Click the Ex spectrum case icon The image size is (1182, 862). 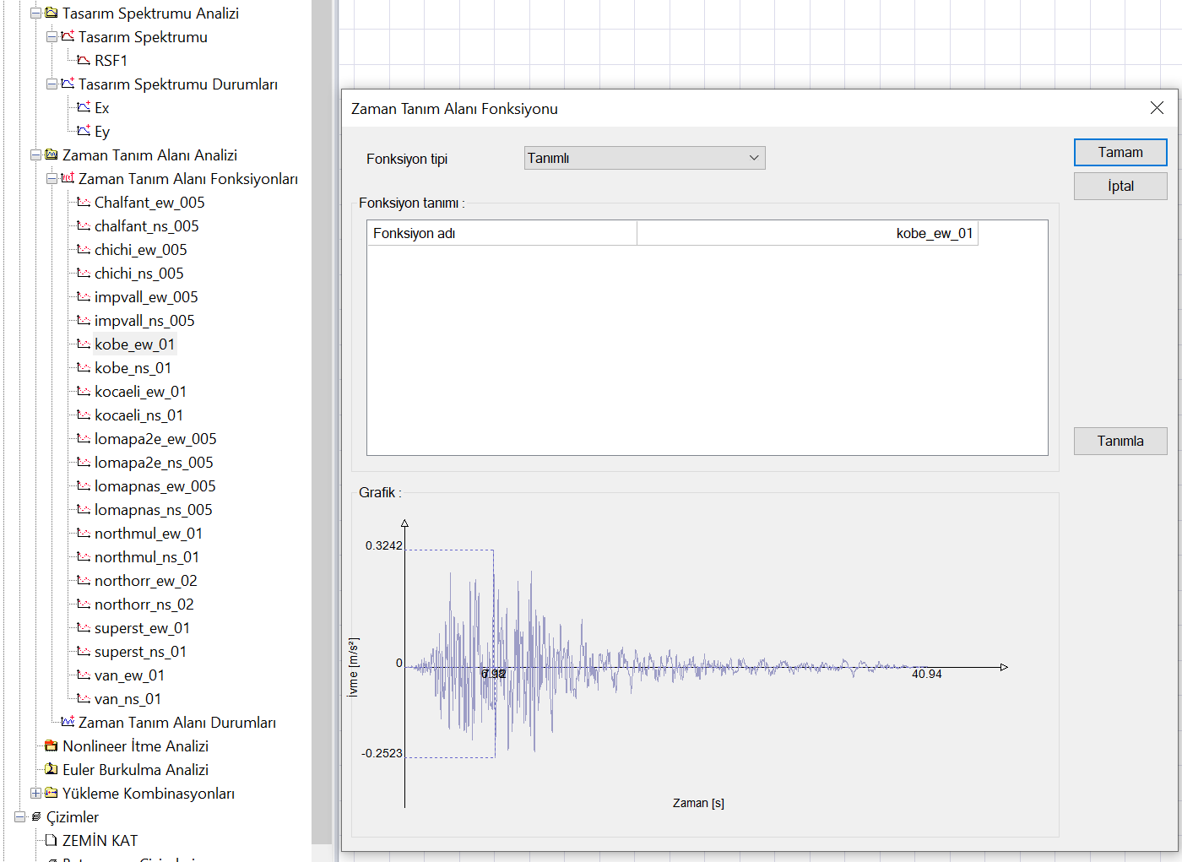click(x=84, y=107)
